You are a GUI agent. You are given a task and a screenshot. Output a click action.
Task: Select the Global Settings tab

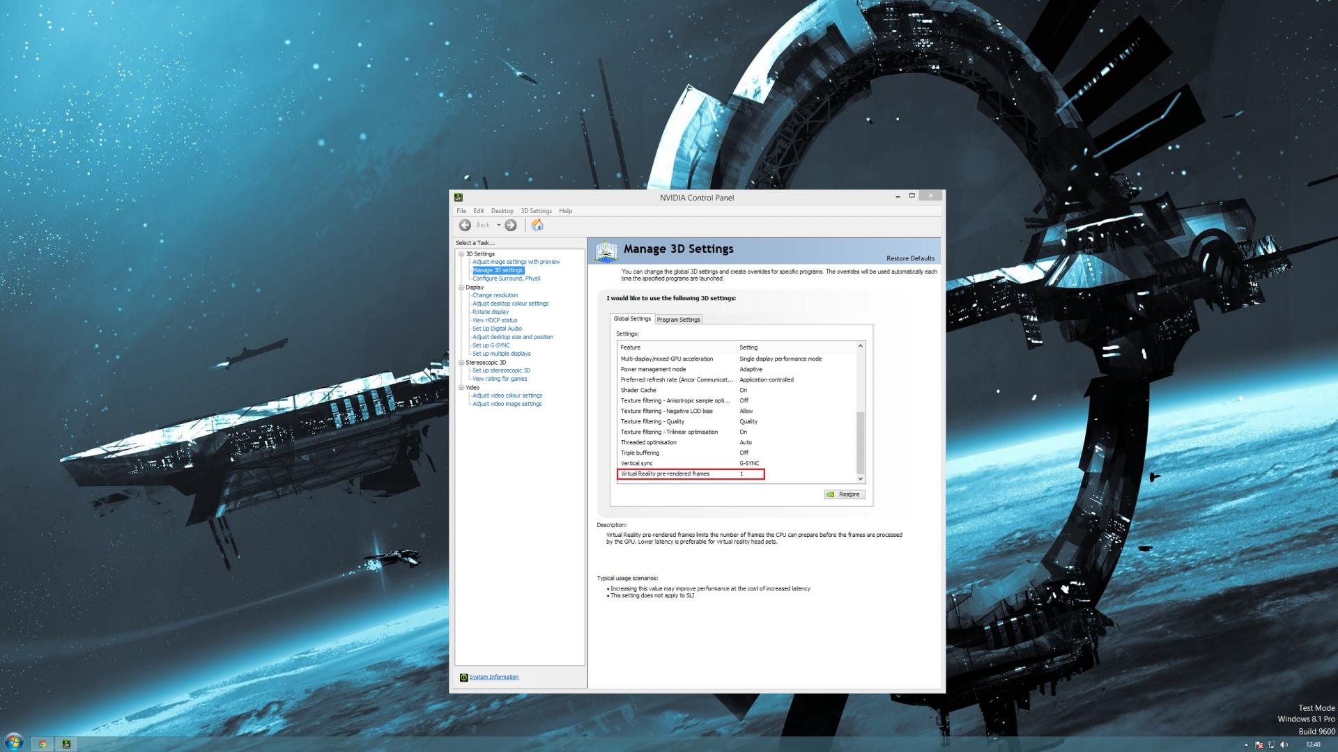[x=632, y=319]
